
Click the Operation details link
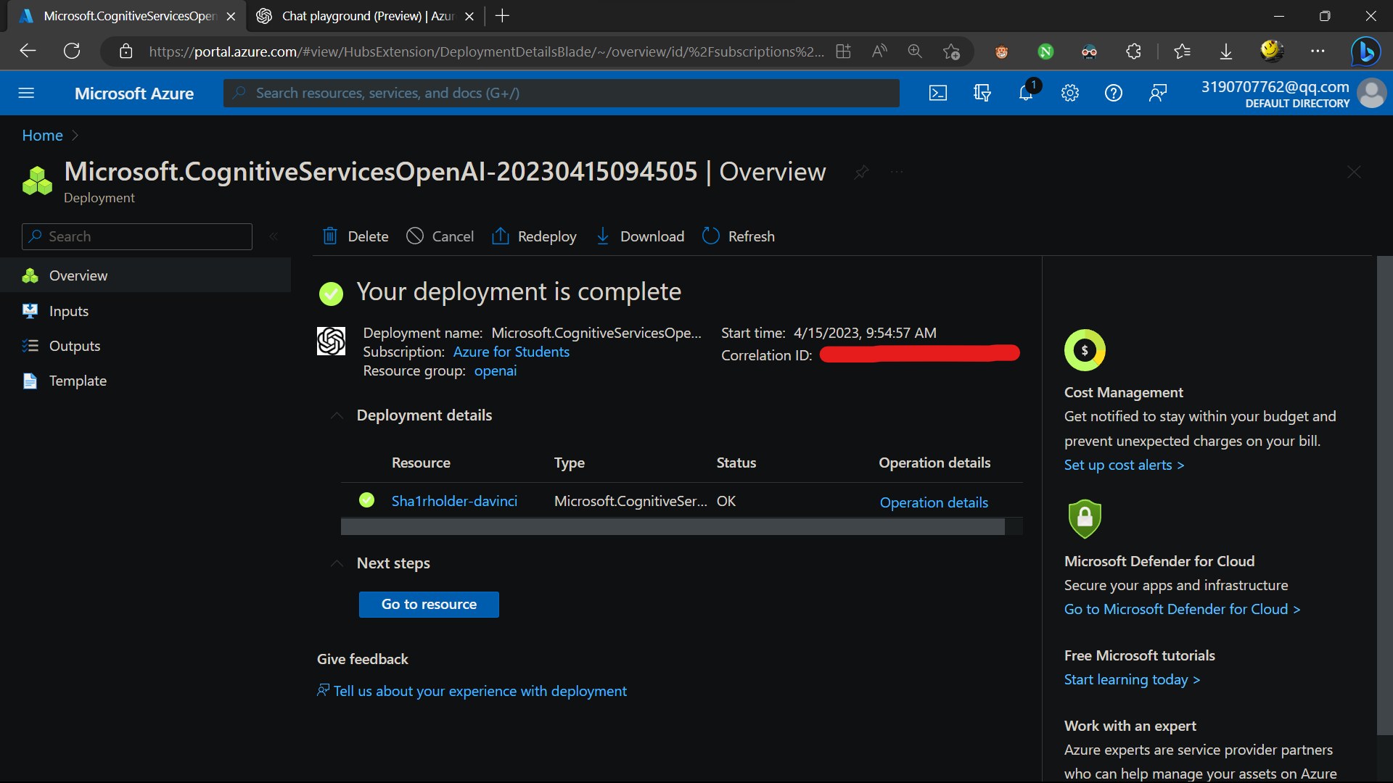point(934,502)
